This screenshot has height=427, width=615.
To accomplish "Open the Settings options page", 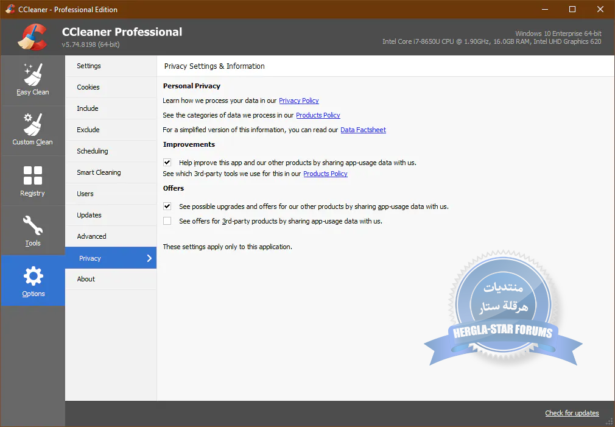I will click(x=111, y=66).
